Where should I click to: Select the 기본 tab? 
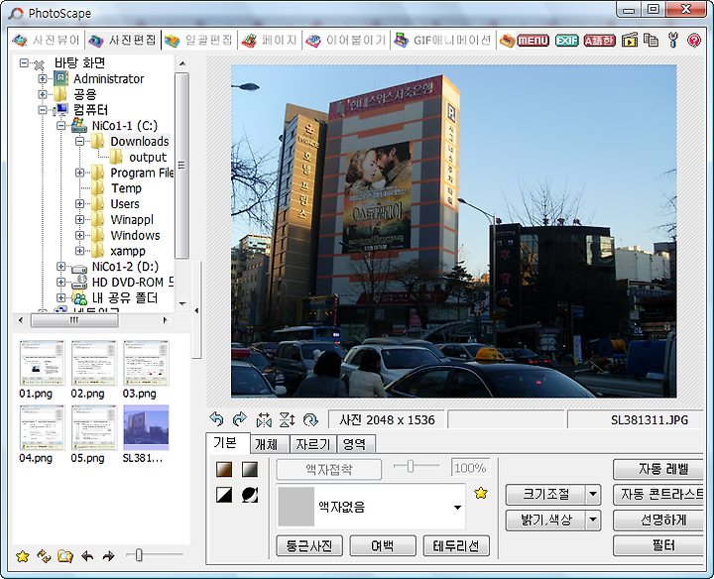coord(226,443)
